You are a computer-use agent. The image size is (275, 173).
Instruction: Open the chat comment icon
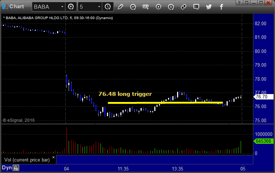[x=196, y=7]
